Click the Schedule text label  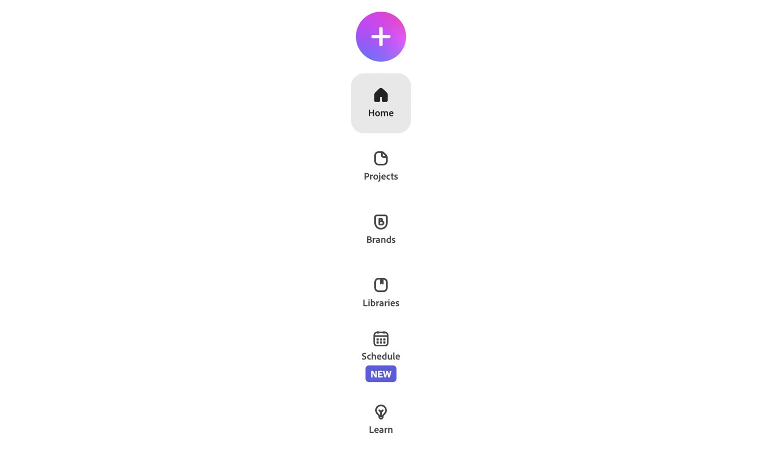[x=381, y=356]
